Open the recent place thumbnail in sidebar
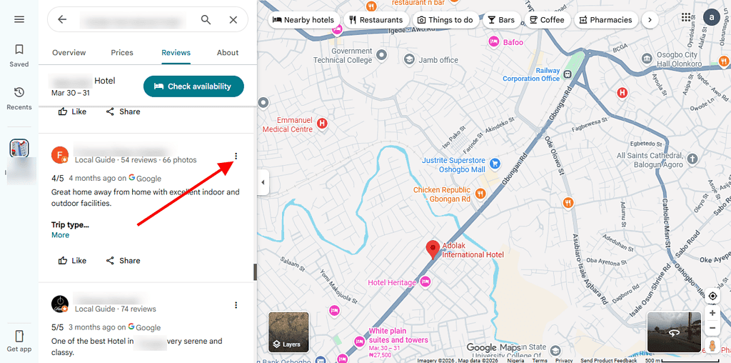 (x=19, y=149)
